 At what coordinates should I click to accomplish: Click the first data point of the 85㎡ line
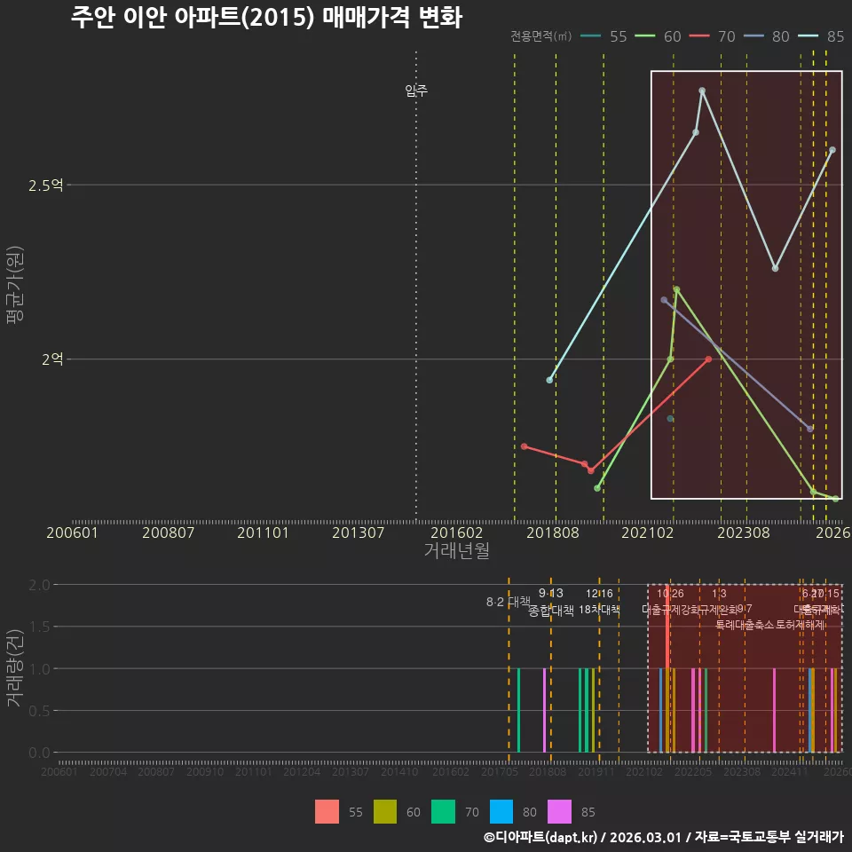tap(549, 380)
